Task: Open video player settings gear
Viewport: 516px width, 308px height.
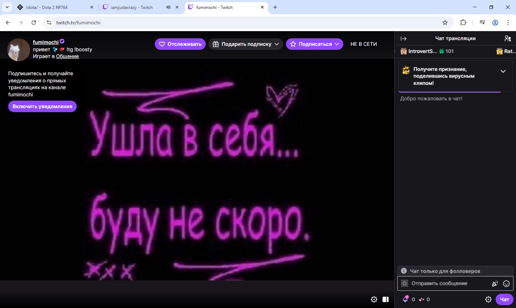Action: 374,299
